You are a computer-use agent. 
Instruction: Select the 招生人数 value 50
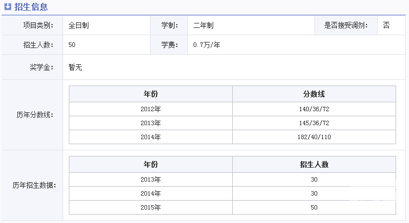coord(72,45)
